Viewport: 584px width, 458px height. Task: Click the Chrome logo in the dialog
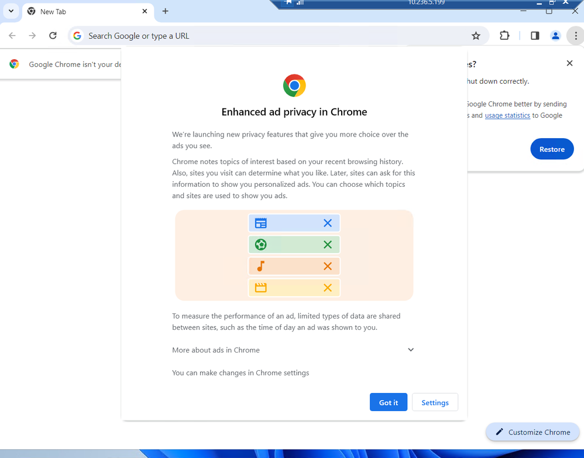294,86
